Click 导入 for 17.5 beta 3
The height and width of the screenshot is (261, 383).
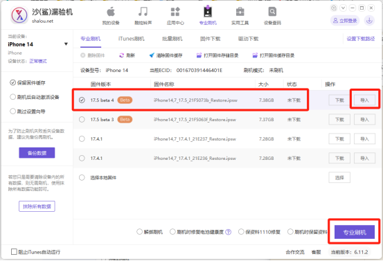[x=364, y=119]
